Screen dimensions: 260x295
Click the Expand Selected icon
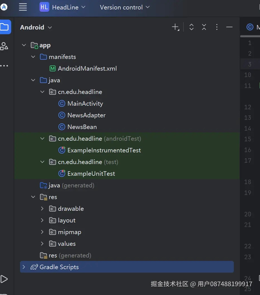pyautogui.click(x=191, y=27)
